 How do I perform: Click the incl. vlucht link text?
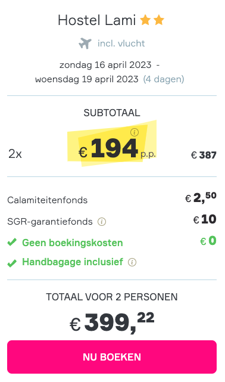point(121,44)
